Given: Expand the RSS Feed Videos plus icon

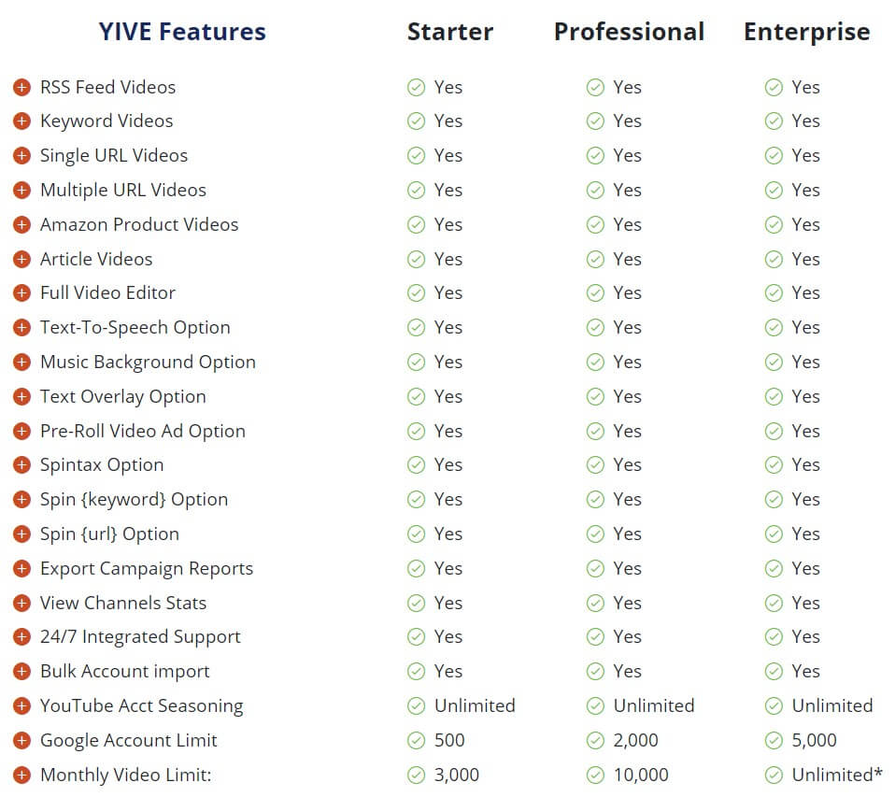Looking at the screenshot, I should tap(21, 87).
